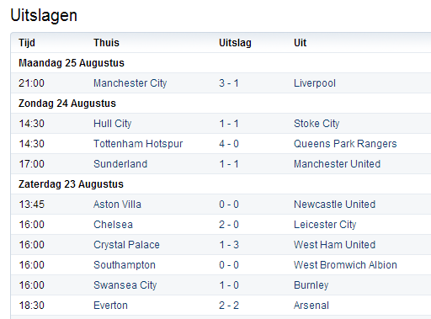The image size is (431, 319).
Task: View the Crystal Palace 1 - 3 score
Action: pos(229,245)
